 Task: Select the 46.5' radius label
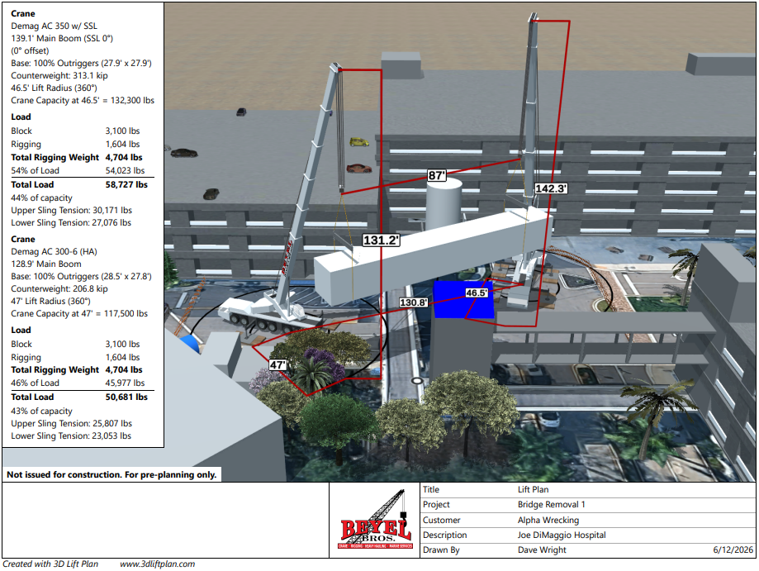tap(477, 293)
